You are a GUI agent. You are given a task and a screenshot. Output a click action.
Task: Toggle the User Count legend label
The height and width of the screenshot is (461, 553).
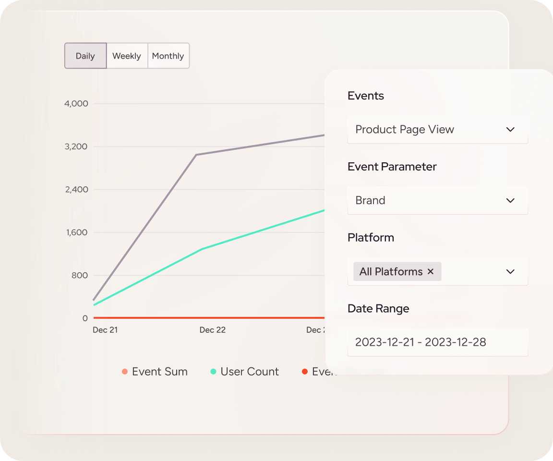(x=250, y=372)
